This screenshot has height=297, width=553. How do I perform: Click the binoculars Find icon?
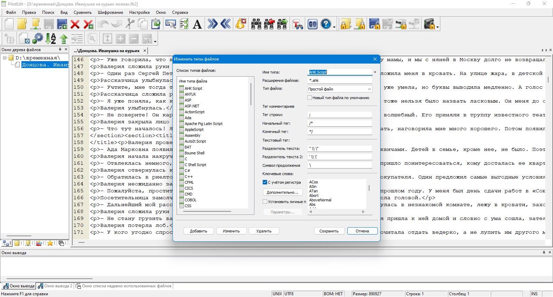[x=256, y=24]
